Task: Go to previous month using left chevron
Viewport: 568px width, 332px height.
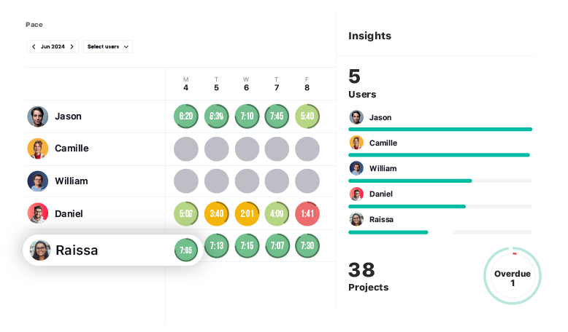Action: pos(34,47)
